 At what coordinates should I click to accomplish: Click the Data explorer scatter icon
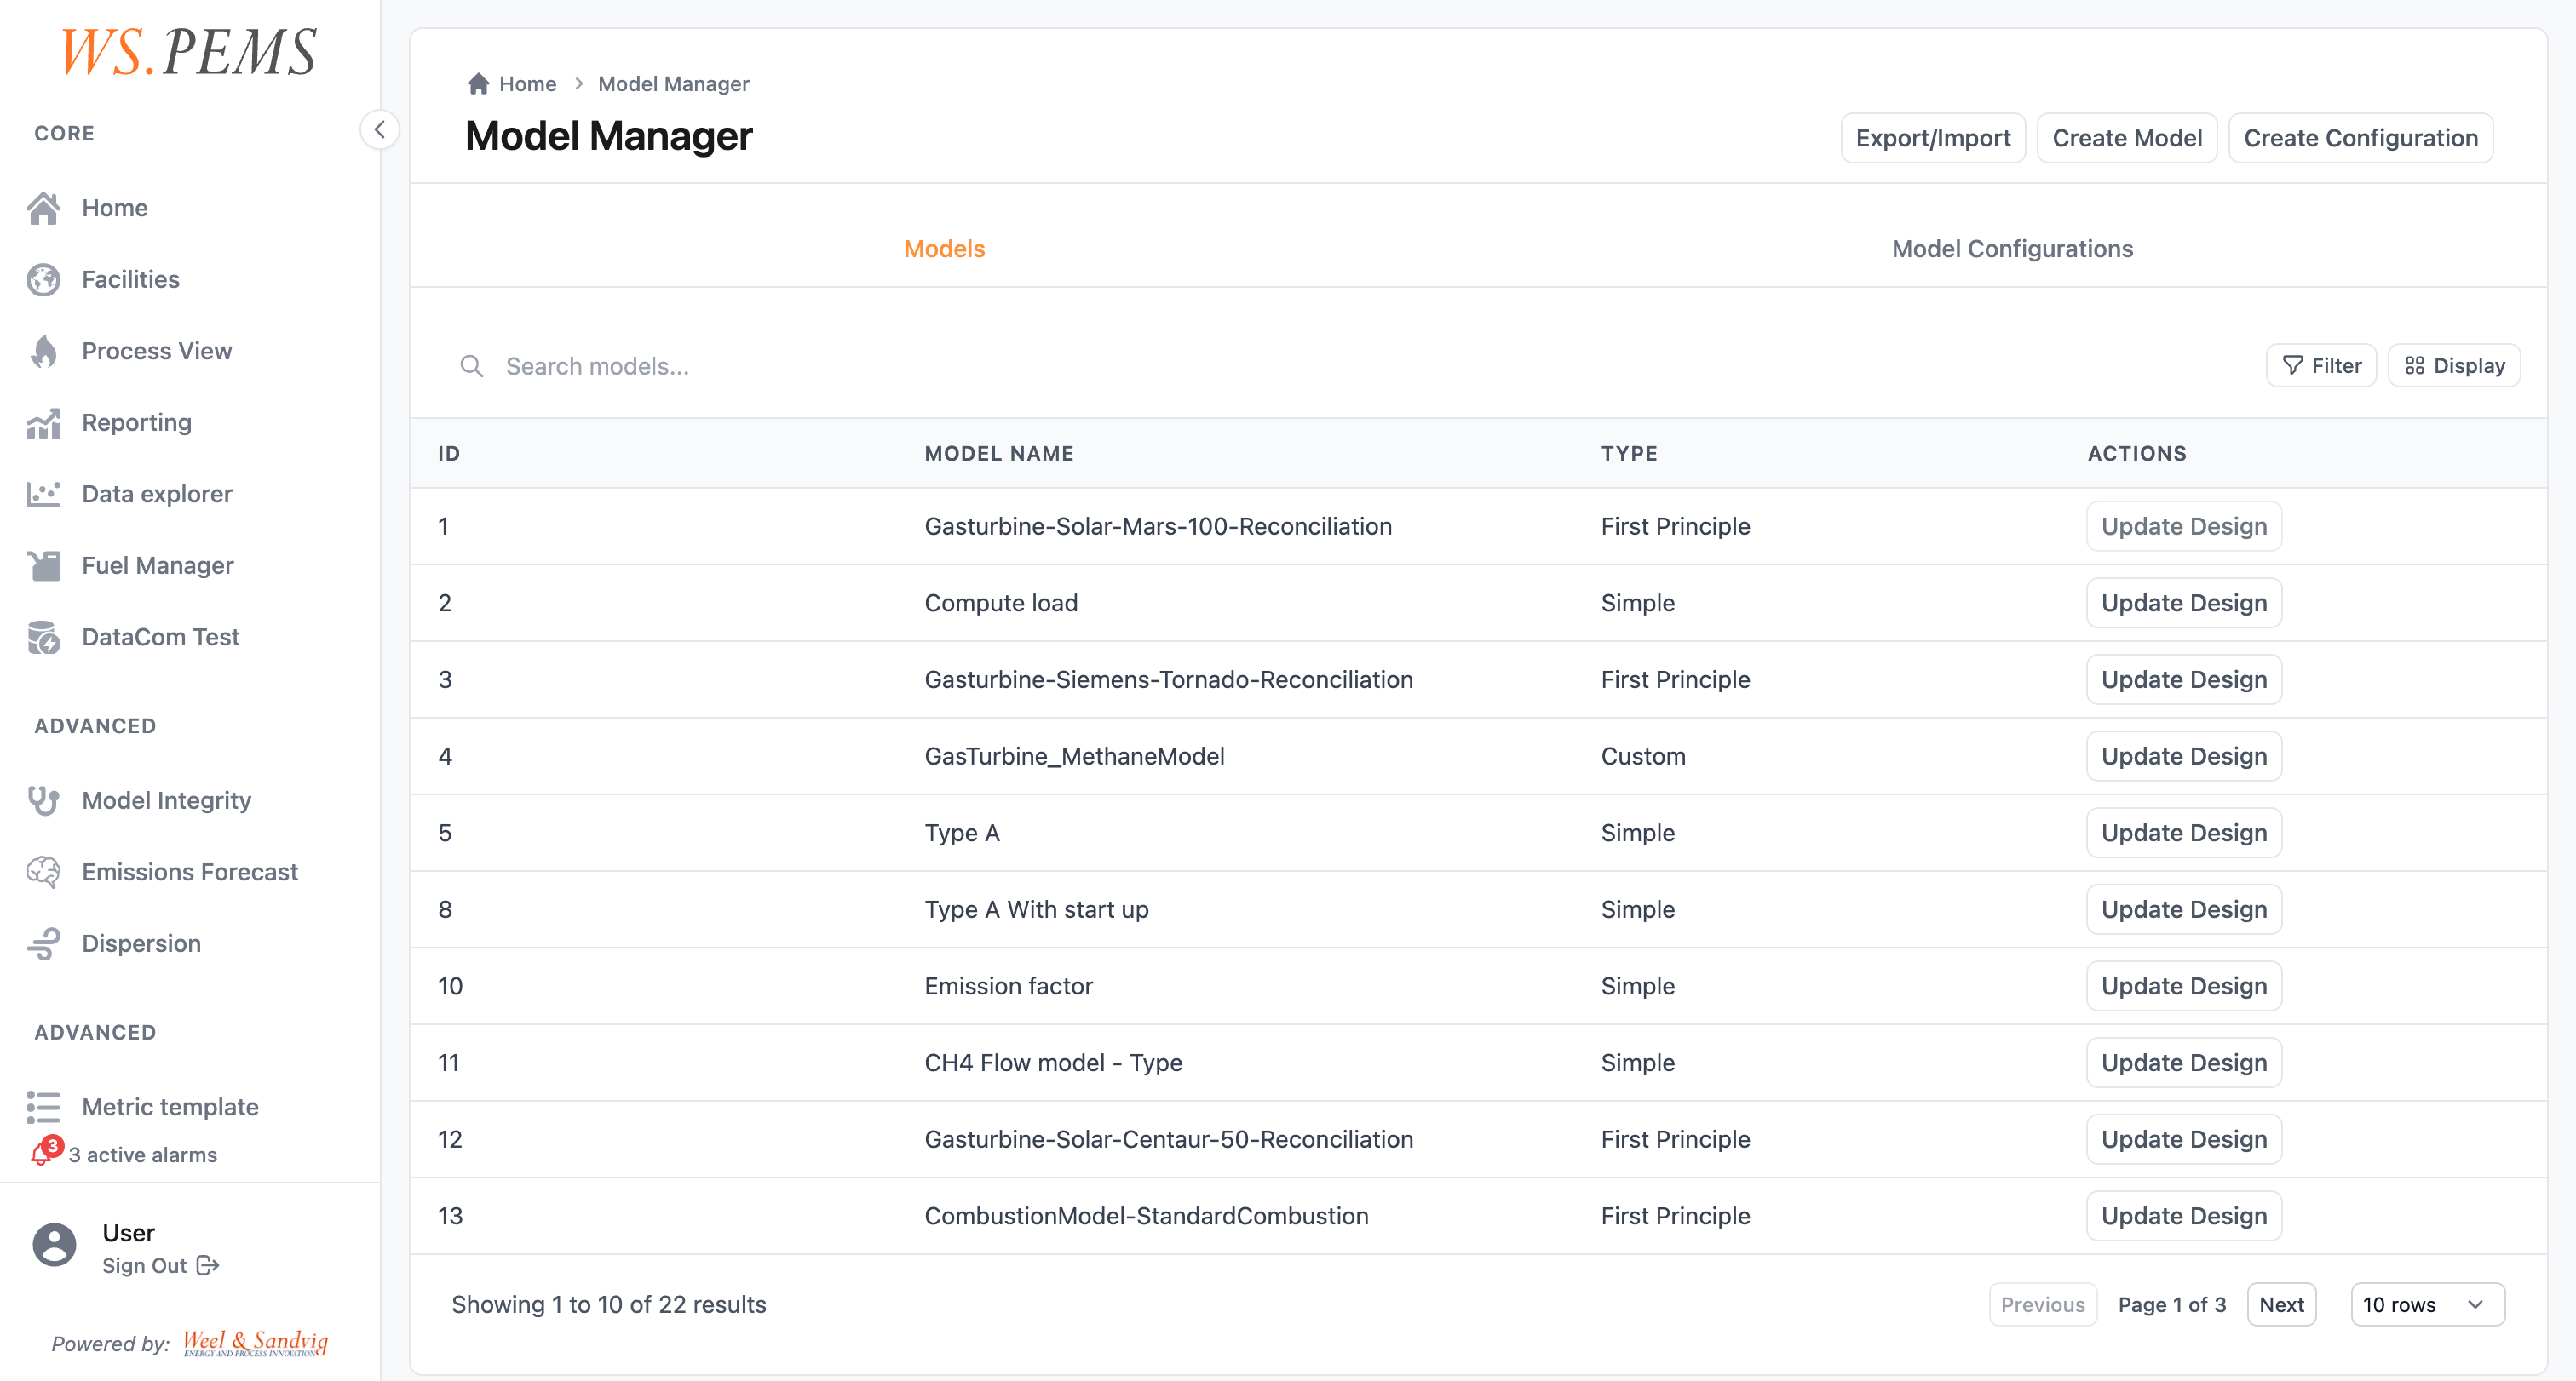(44, 494)
